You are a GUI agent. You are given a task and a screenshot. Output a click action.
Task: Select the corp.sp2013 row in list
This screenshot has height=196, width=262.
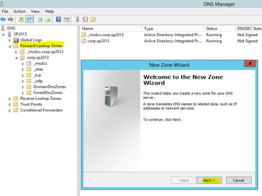click(x=171, y=41)
